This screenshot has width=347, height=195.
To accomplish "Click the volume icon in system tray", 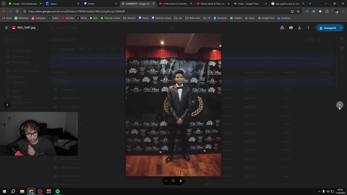I will coord(328,191).
